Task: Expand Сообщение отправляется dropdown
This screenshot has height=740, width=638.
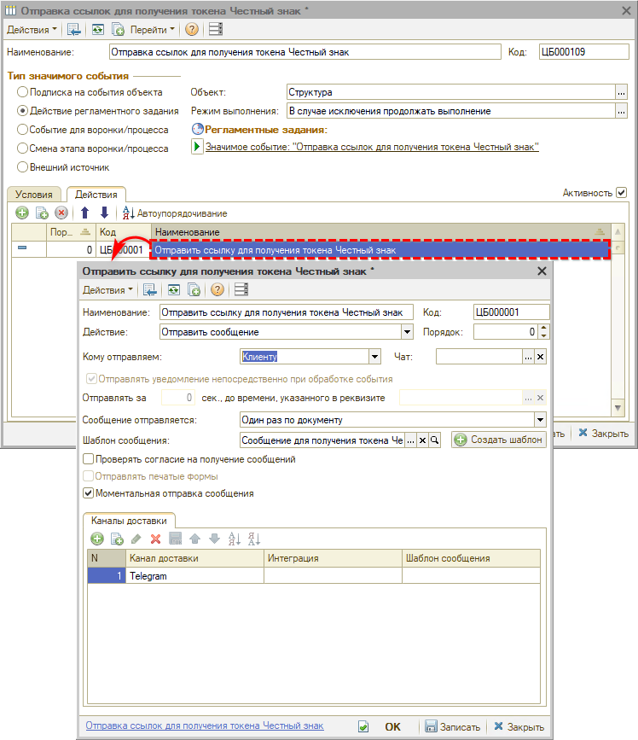Action: coord(539,421)
